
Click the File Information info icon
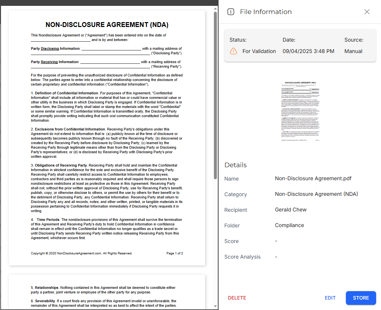point(231,12)
